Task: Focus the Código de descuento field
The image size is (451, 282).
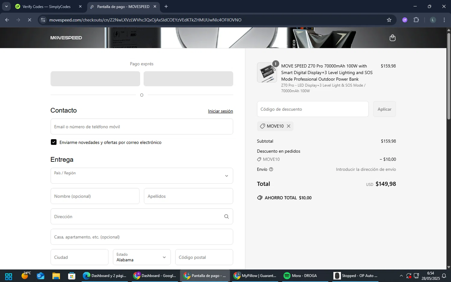Action: 313,109
